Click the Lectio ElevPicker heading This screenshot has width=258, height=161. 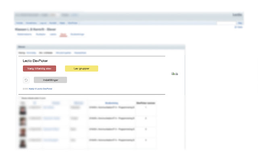tap(35, 61)
